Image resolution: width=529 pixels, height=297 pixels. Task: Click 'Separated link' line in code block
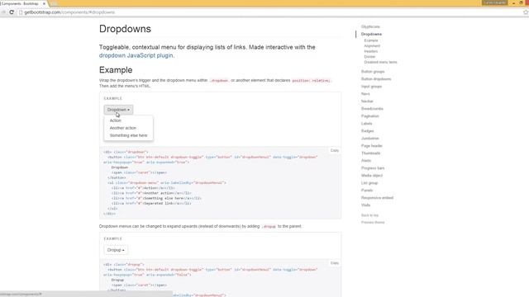151,204
